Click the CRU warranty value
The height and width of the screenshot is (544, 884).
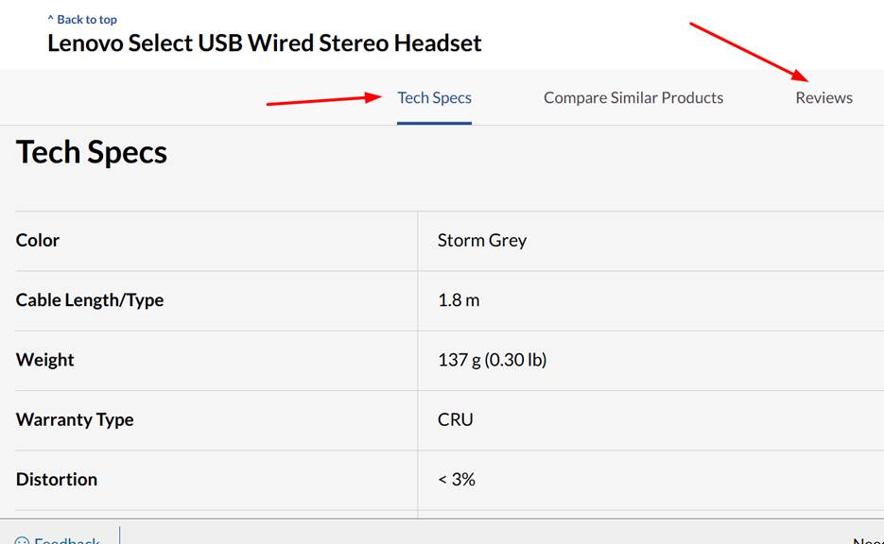click(x=454, y=419)
